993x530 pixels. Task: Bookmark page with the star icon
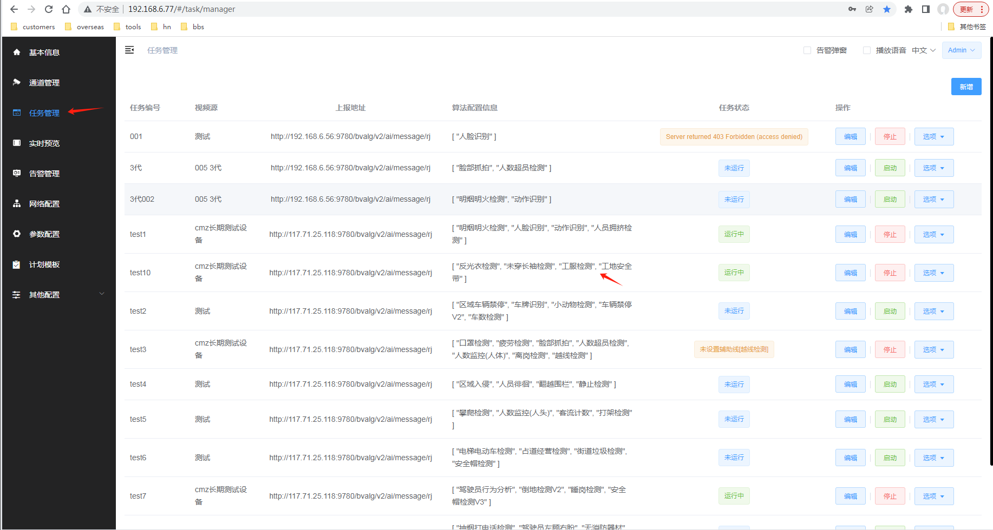coord(887,9)
